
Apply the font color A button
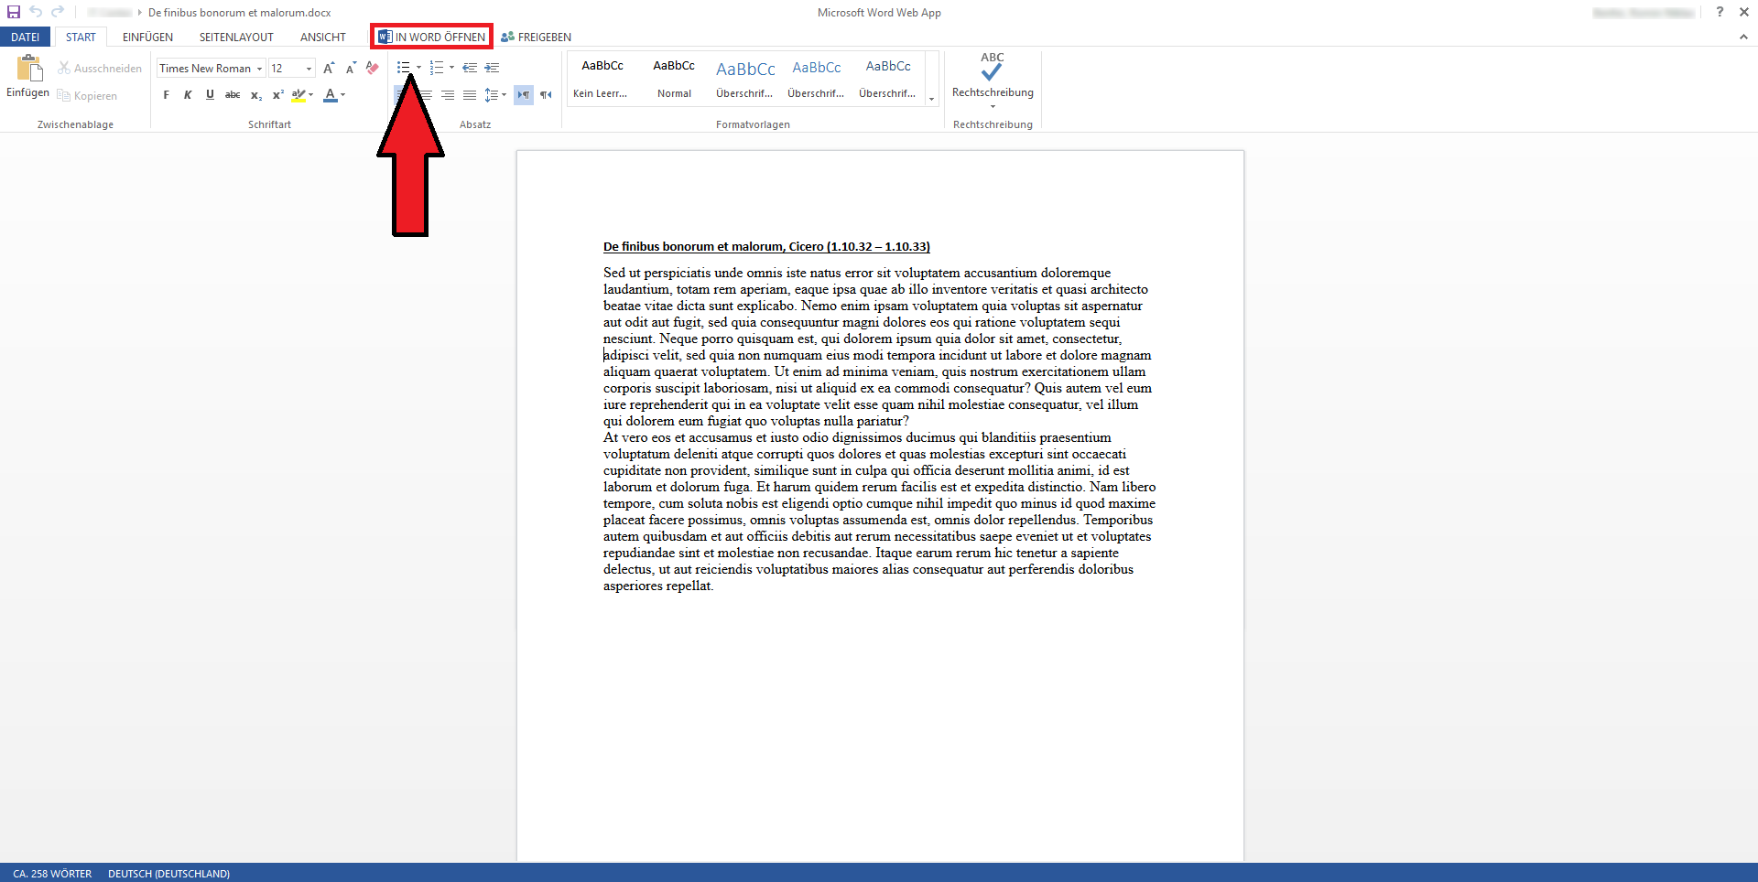click(x=331, y=95)
